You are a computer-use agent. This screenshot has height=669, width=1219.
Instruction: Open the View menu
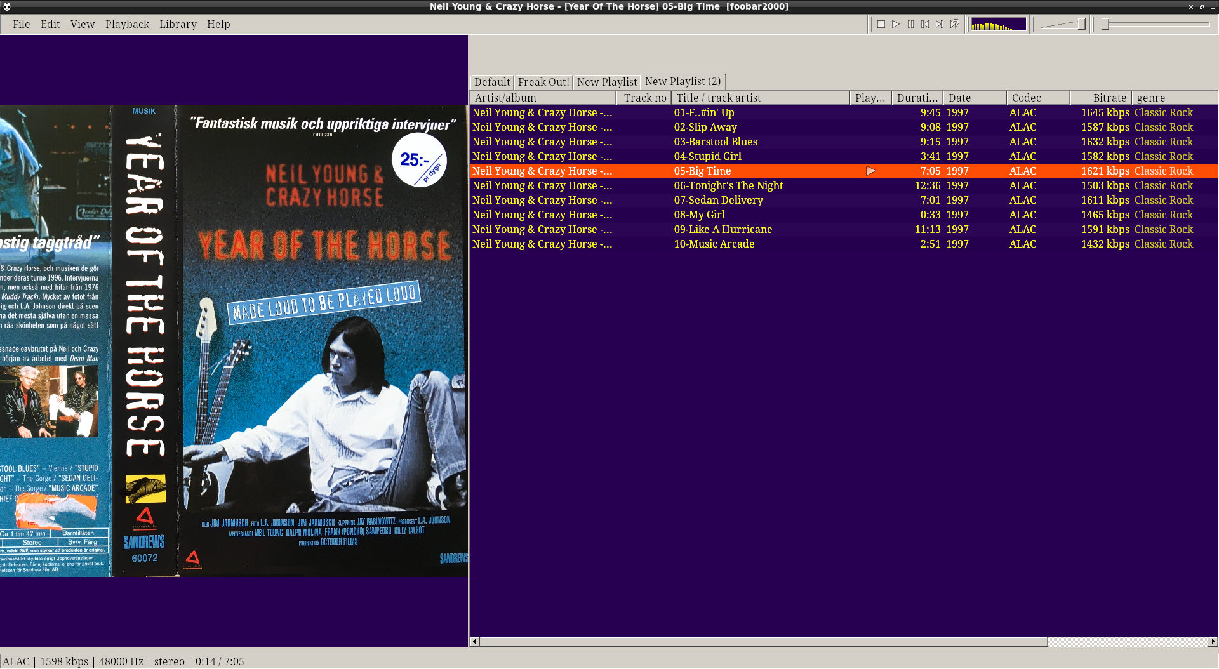[x=83, y=24]
